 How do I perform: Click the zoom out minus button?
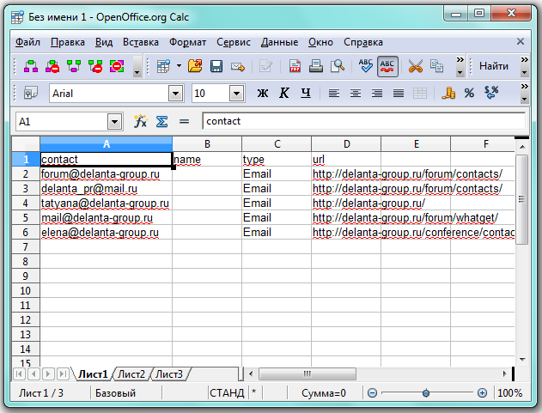(x=372, y=393)
